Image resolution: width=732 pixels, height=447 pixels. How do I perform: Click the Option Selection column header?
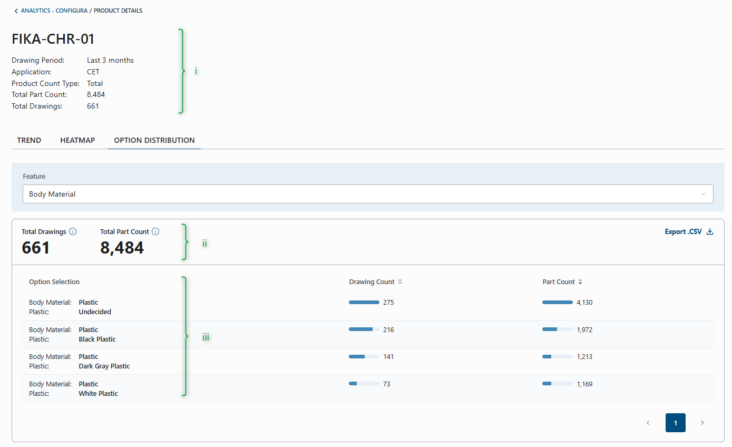(54, 282)
